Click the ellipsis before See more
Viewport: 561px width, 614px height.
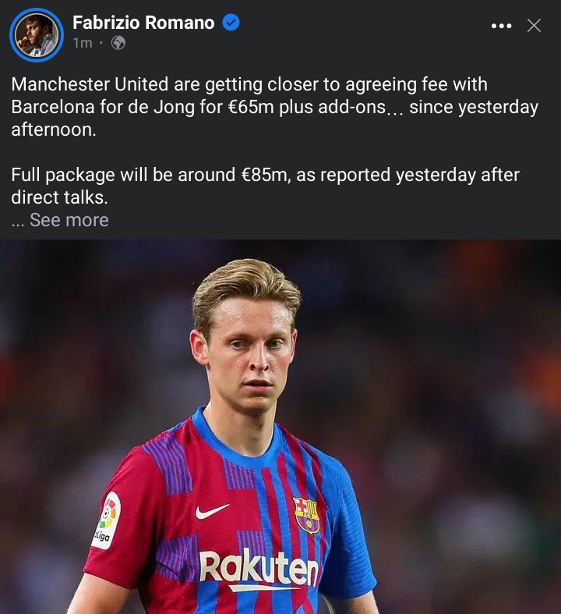pyautogui.click(x=18, y=223)
